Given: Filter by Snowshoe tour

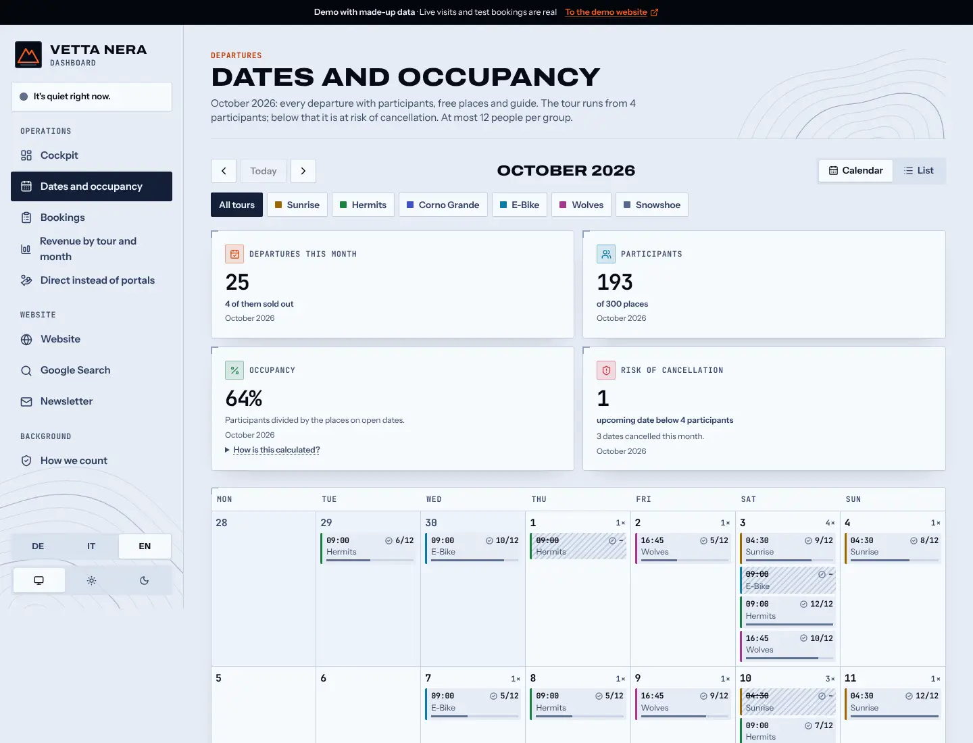Looking at the screenshot, I should (x=652, y=205).
